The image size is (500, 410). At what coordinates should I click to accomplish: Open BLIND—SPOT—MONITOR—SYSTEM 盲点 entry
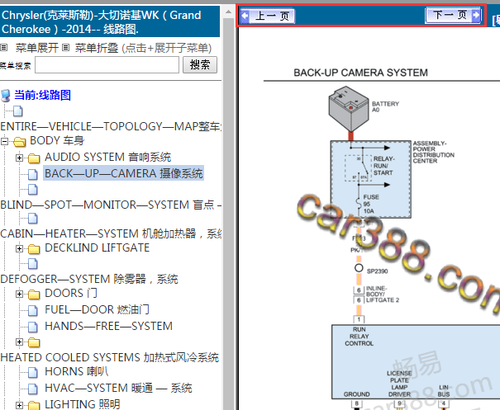(111, 205)
